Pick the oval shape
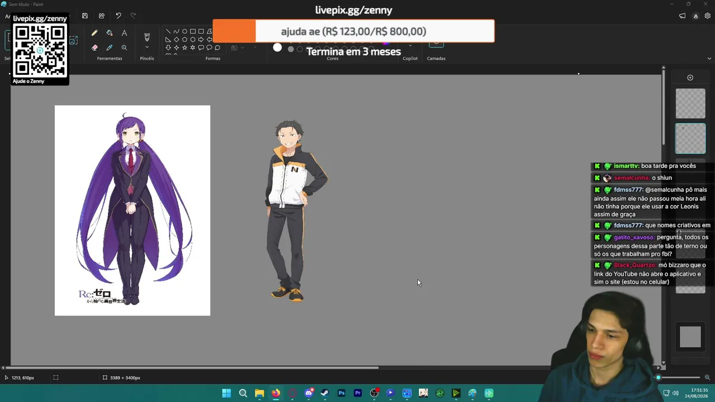The width and height of the screenshot is (715, 402). click(184, 31)
